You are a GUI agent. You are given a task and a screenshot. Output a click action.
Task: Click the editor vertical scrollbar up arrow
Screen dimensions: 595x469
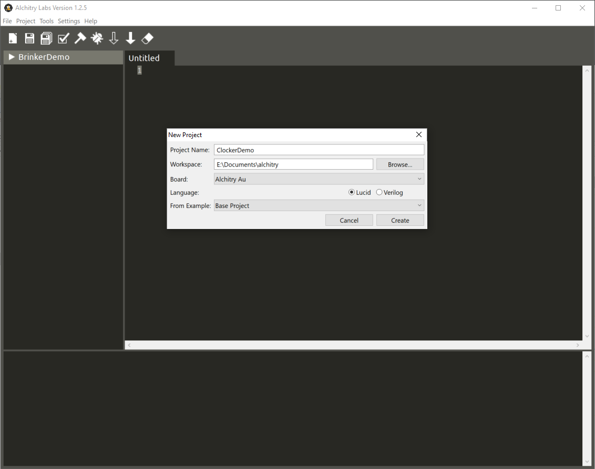click(x=587, y=70)
